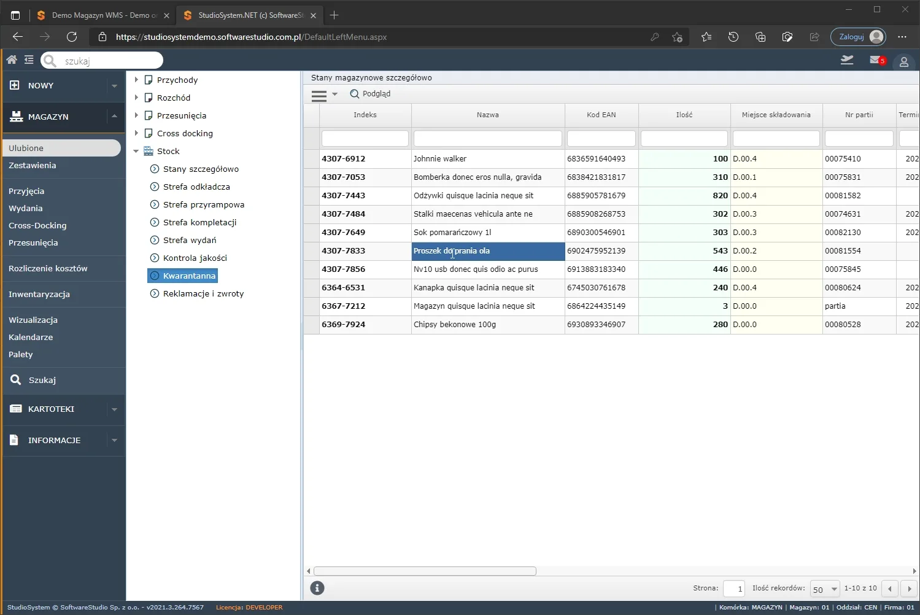Click the info icon at bottom left of grid
The width and height of the screenshot is (920, 615).
coord(317,588)
